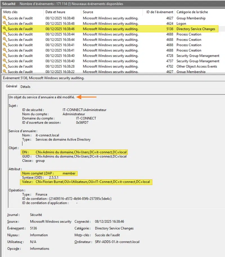Viewport: 225px width, 257px height.
Task: Select the Security Group Management cell of event 4737
Action: click(x=198, y=61)
